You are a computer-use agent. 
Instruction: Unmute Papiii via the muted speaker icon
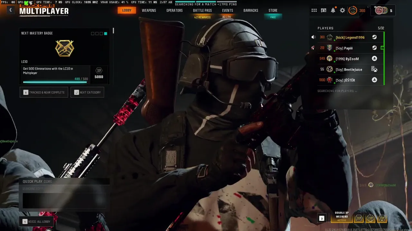click(313, 48)
